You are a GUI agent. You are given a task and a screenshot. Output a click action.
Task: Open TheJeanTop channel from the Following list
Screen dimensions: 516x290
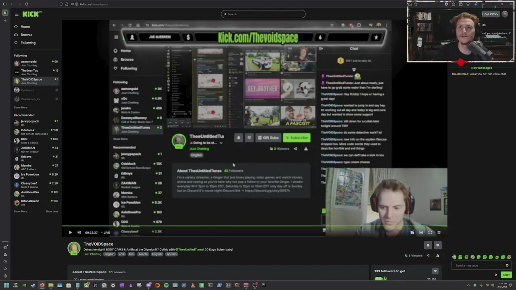[35, 72]
